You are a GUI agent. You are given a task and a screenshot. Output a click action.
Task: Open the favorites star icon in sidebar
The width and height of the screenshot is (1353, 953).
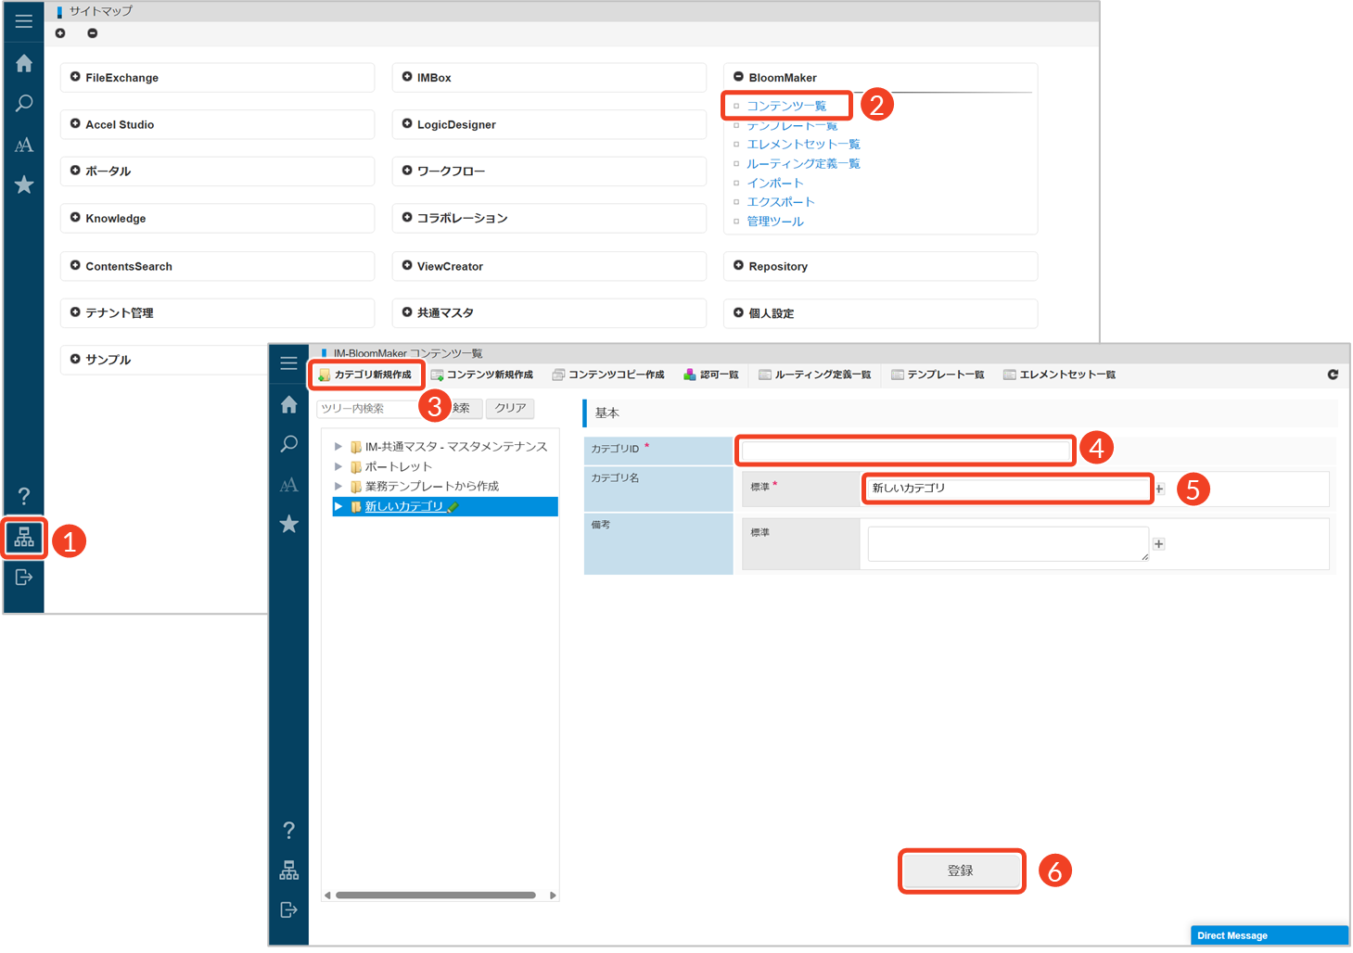tap(24, 185)
